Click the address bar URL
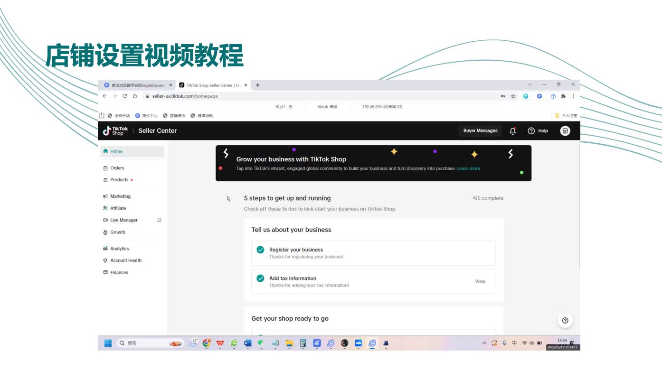 point(185,96)
